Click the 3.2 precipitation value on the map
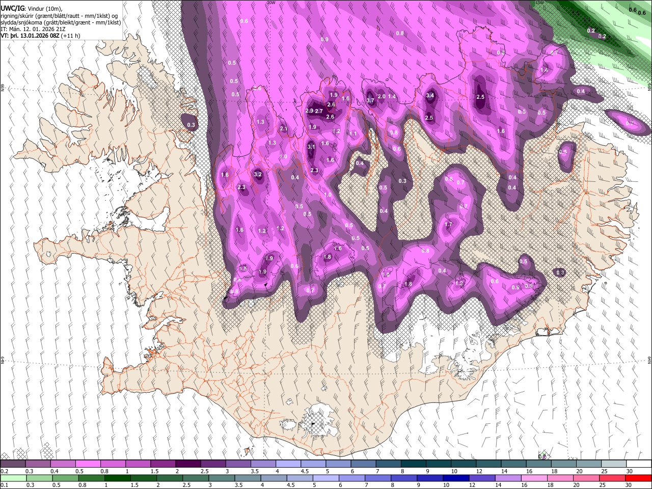Screen dimensions: 652x489 [258, 174]
